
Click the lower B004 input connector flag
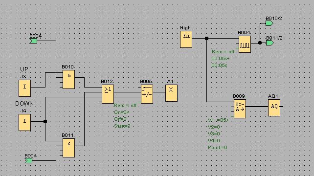(28, 160)
